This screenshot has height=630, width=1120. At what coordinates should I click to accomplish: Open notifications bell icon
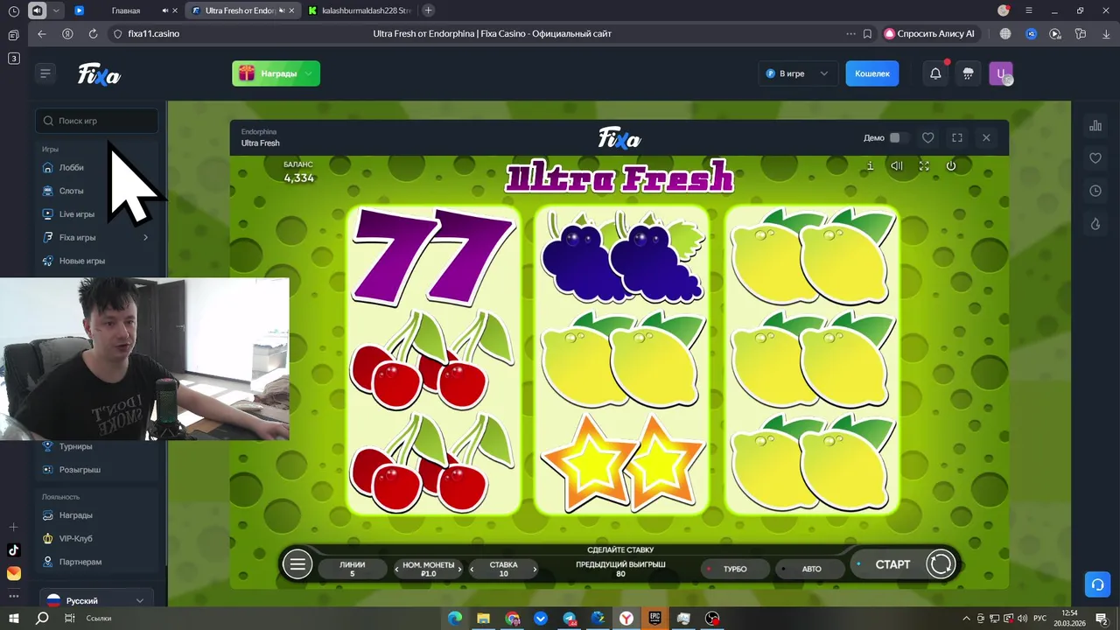click(x=935, y=73)
